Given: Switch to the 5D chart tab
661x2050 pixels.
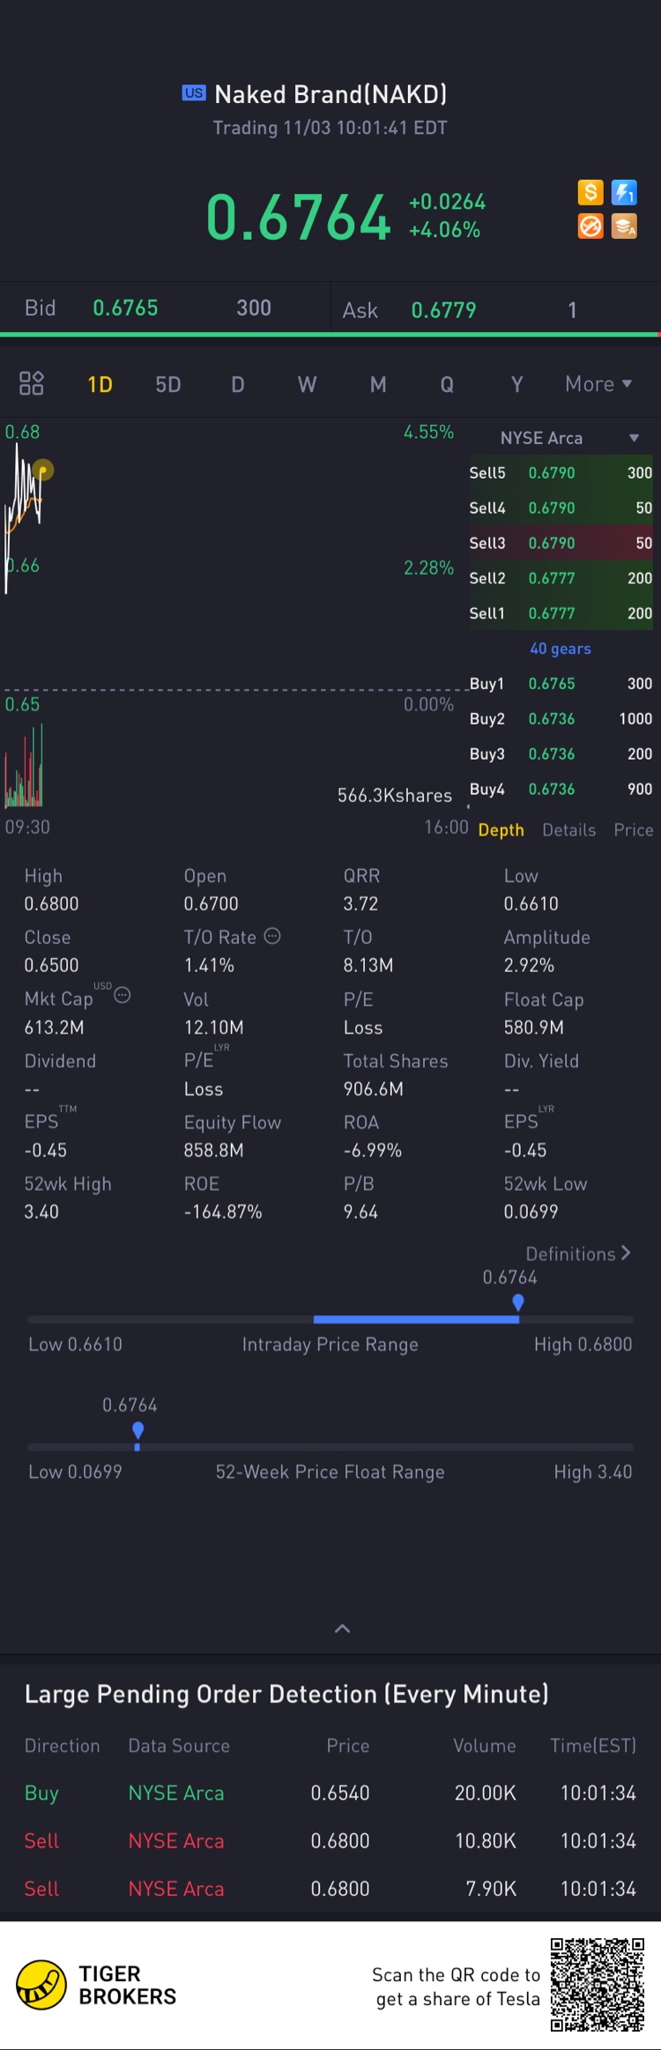Looking at the screenshot, I should 168,384.
